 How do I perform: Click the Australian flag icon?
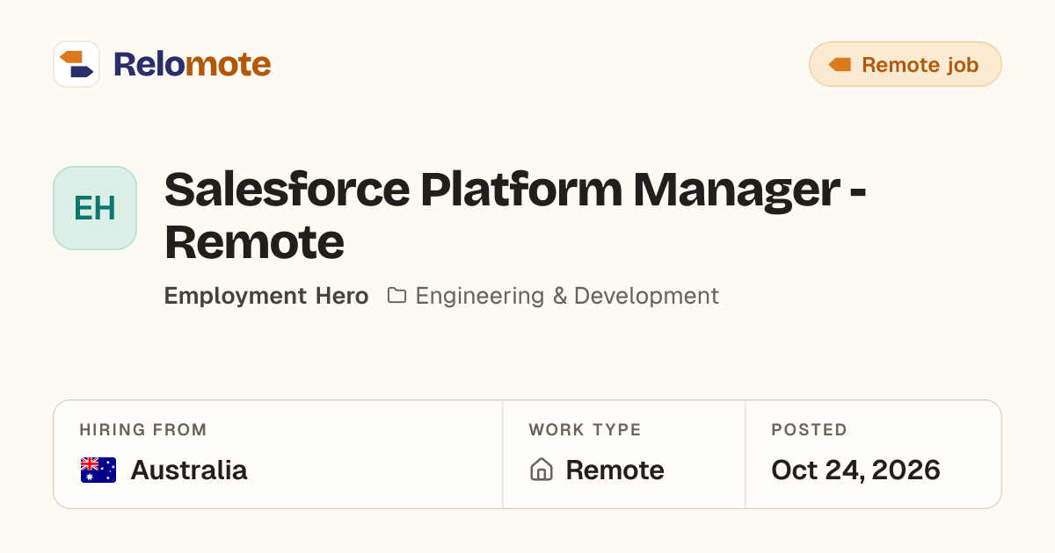coord(98,470)
